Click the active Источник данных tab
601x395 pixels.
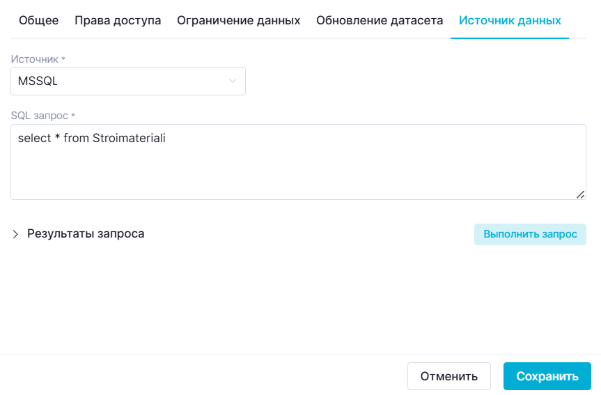tap(510, 20)
